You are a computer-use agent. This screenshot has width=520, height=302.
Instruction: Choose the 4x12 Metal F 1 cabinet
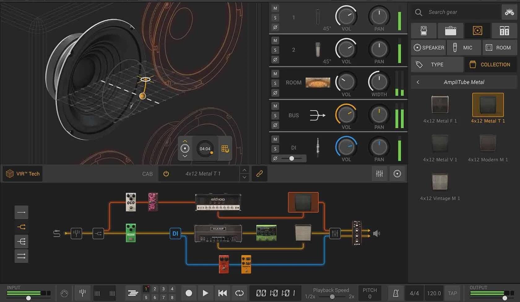click(x=440, y=108)
